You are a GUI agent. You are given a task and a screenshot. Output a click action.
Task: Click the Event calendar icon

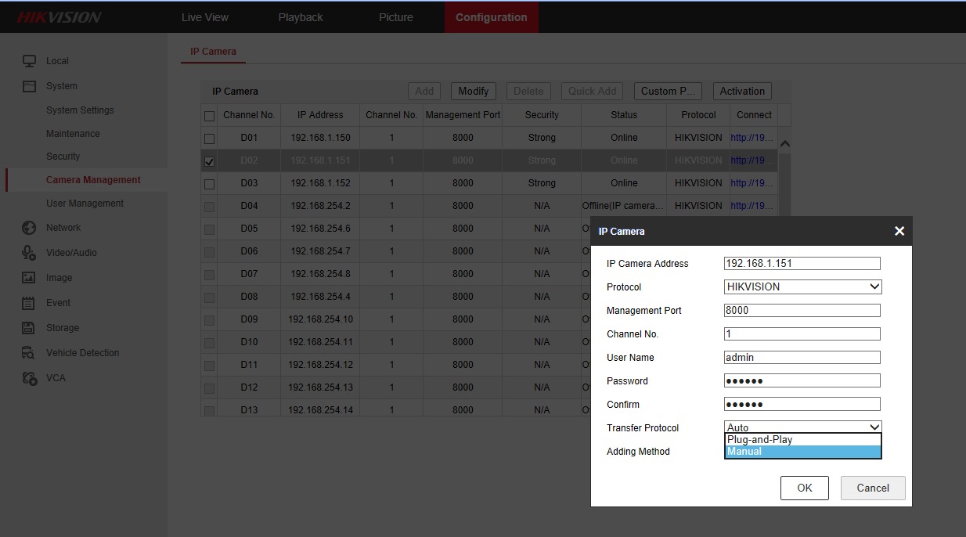tap(29, 303)
